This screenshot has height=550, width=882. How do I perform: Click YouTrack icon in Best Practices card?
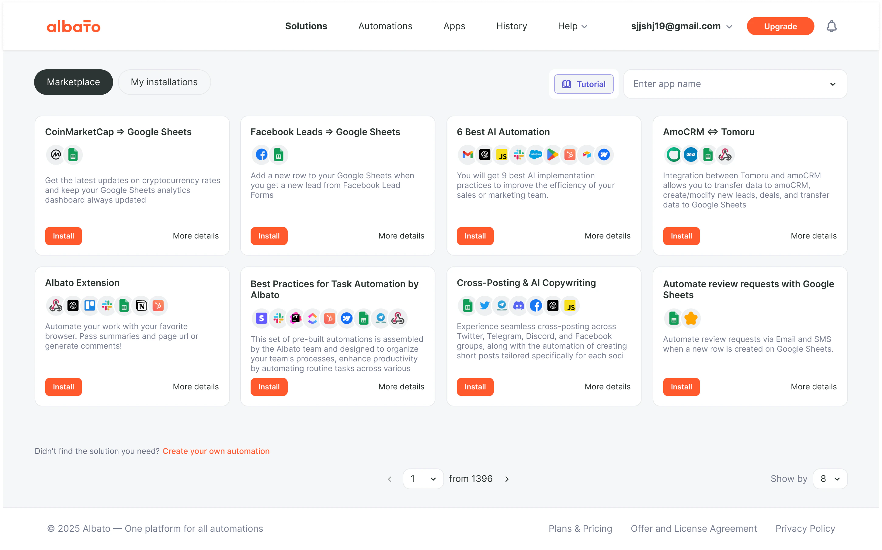click(x=296, y=319)
